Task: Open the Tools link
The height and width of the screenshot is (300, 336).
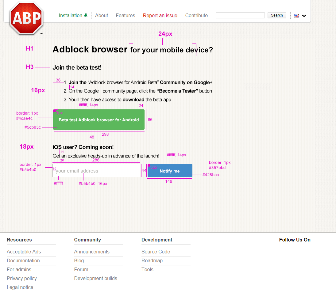Action: [x=147, y=269]
